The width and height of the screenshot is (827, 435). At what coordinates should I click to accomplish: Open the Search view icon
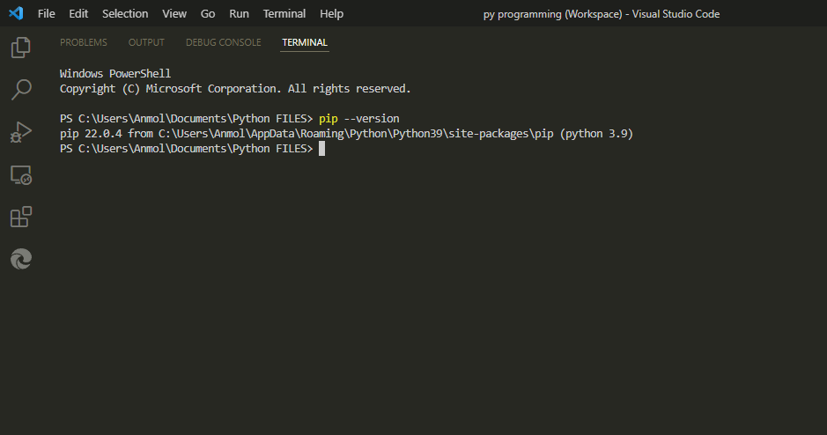pos(21,89)
